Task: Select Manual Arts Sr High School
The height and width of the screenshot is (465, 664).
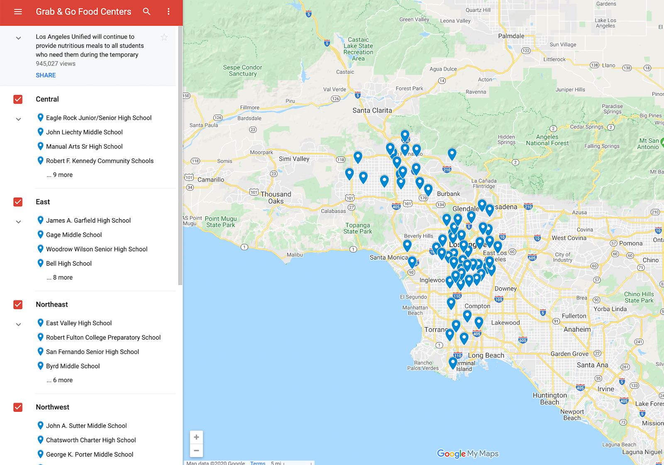Action: coord(84,147)
